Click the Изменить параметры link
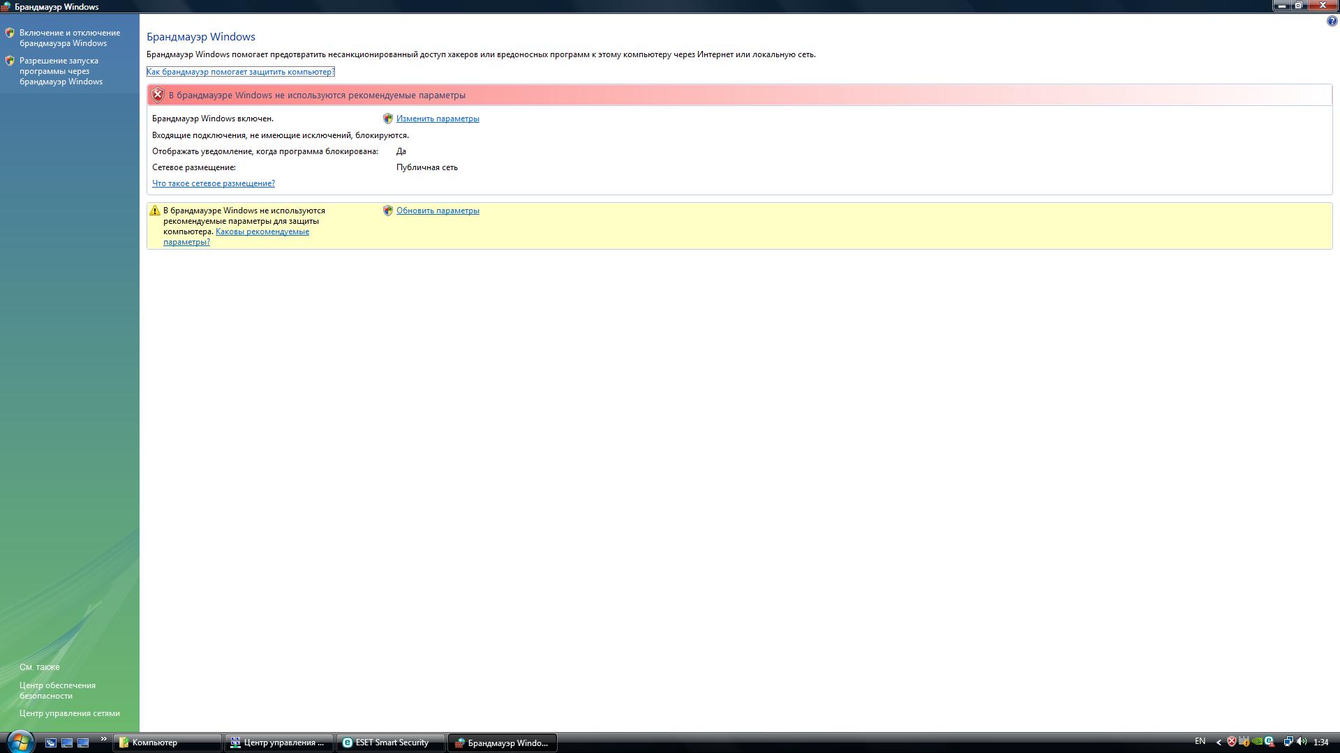The width and height of the screenshot is (1340, 753). point(438,119)
